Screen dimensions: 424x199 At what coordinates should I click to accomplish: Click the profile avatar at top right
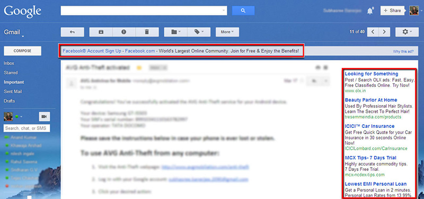414,11
